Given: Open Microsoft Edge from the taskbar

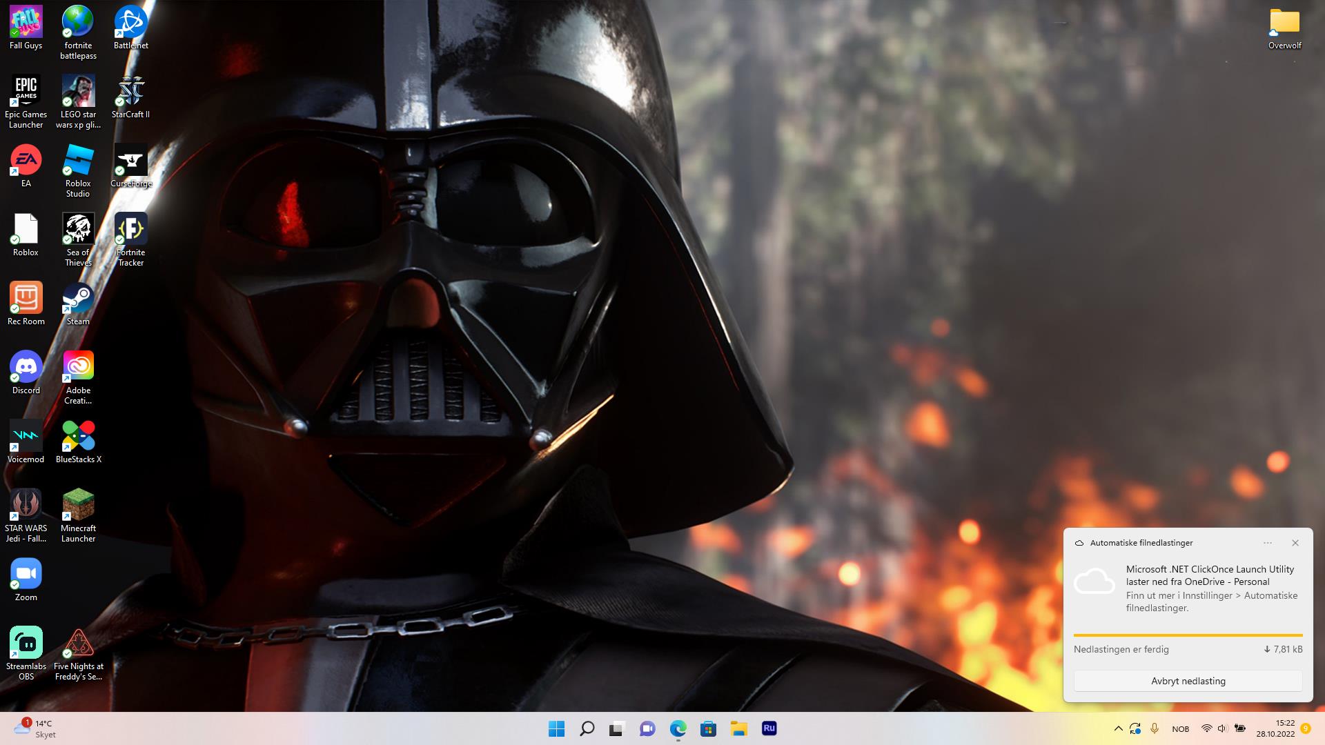Looking at the screenshot, I should pos(678,728).
